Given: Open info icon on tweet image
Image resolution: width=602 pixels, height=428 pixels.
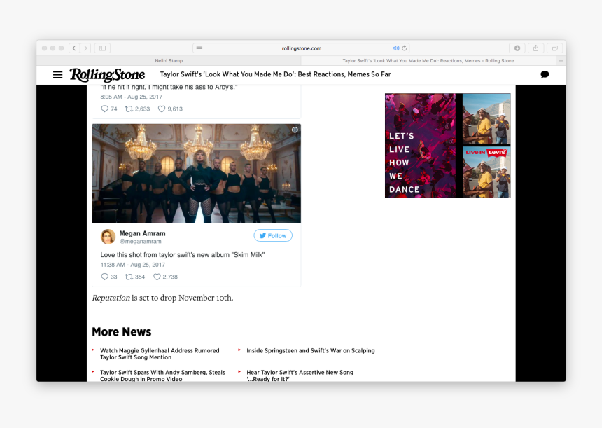Looking at the screenshot, I should [295, 130].
